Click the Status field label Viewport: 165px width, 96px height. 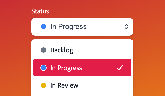[x=40, y=11]
